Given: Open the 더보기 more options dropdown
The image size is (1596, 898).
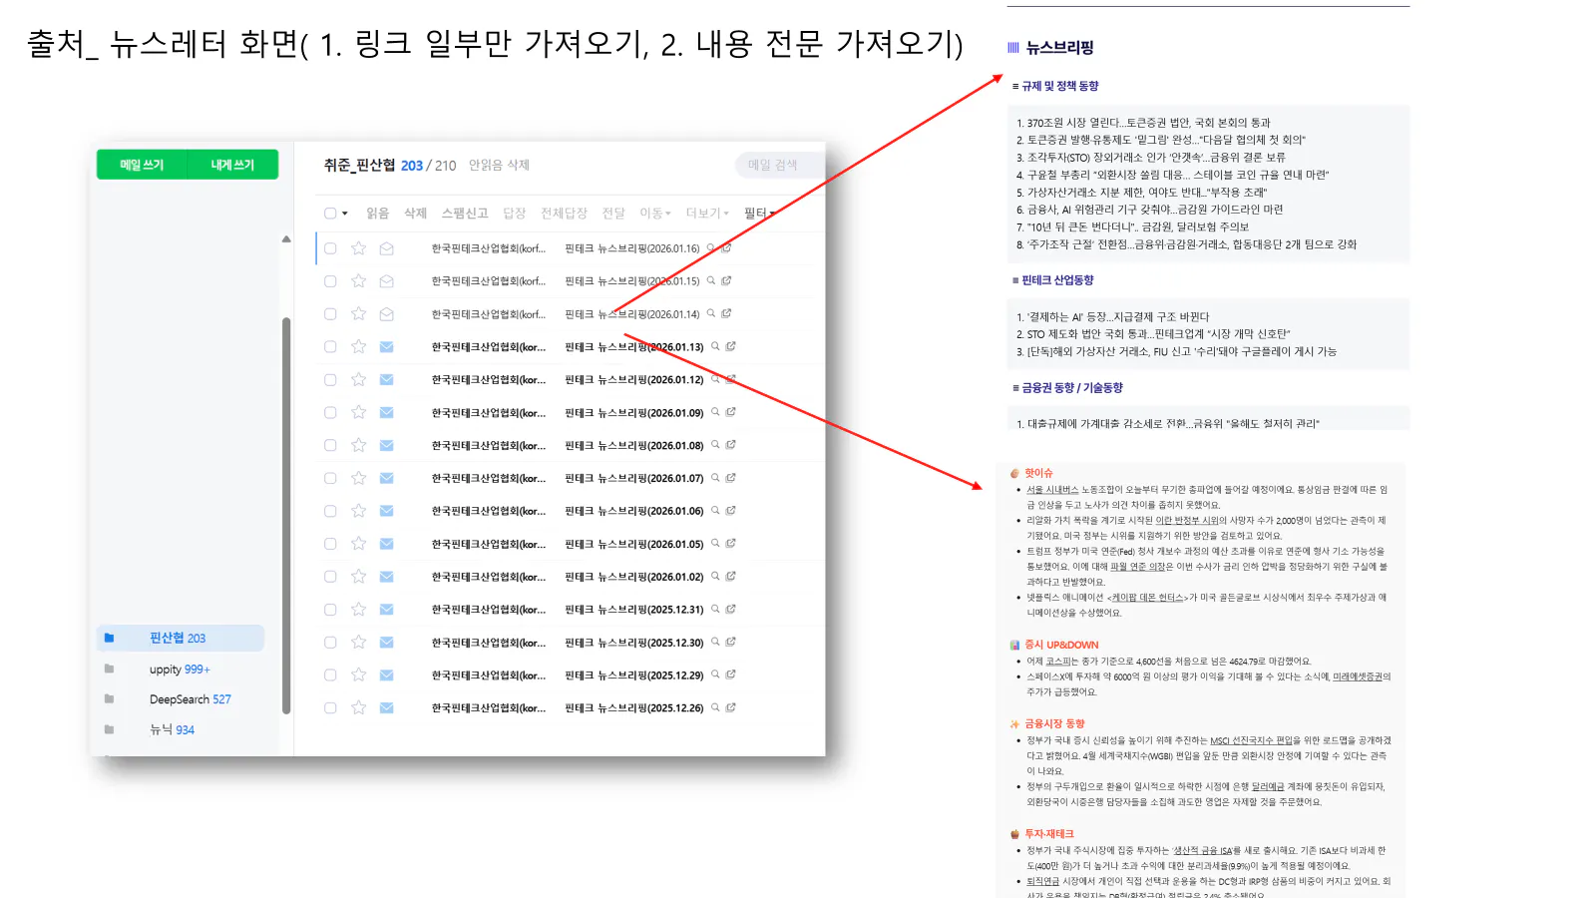Looking at the screenshot, I should coord(705,214).
